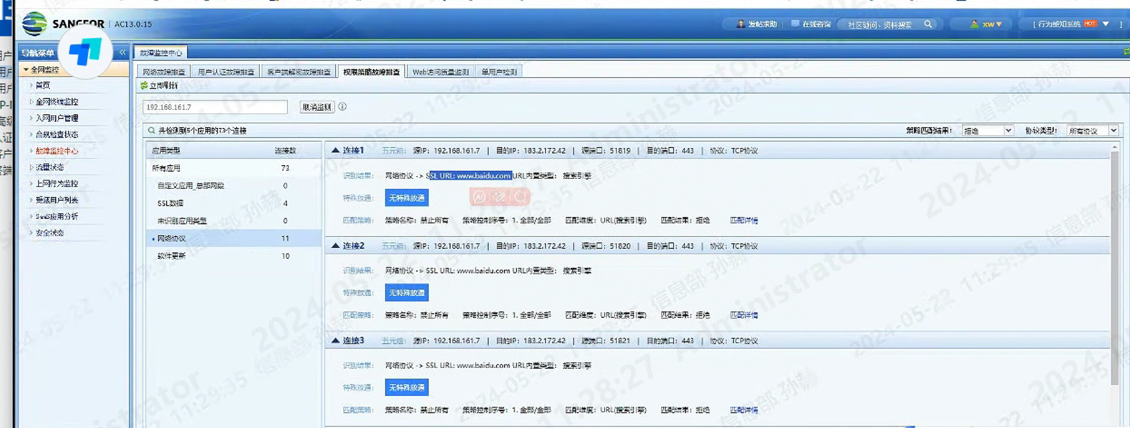Click the 导航菜单 panel title
This screenshot has width=1130, height=428.
click(38, 53)
